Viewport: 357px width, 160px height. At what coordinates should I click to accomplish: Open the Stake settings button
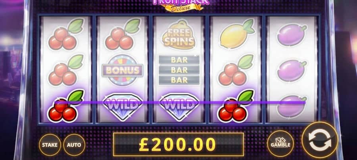click(x=50, y=145)
